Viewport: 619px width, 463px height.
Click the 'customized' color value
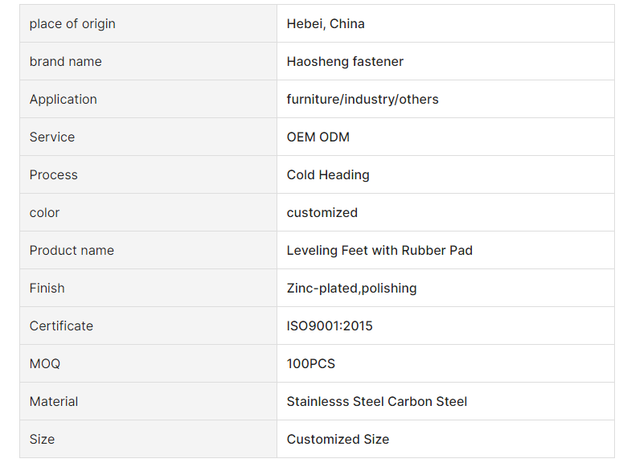pos(322,213)
